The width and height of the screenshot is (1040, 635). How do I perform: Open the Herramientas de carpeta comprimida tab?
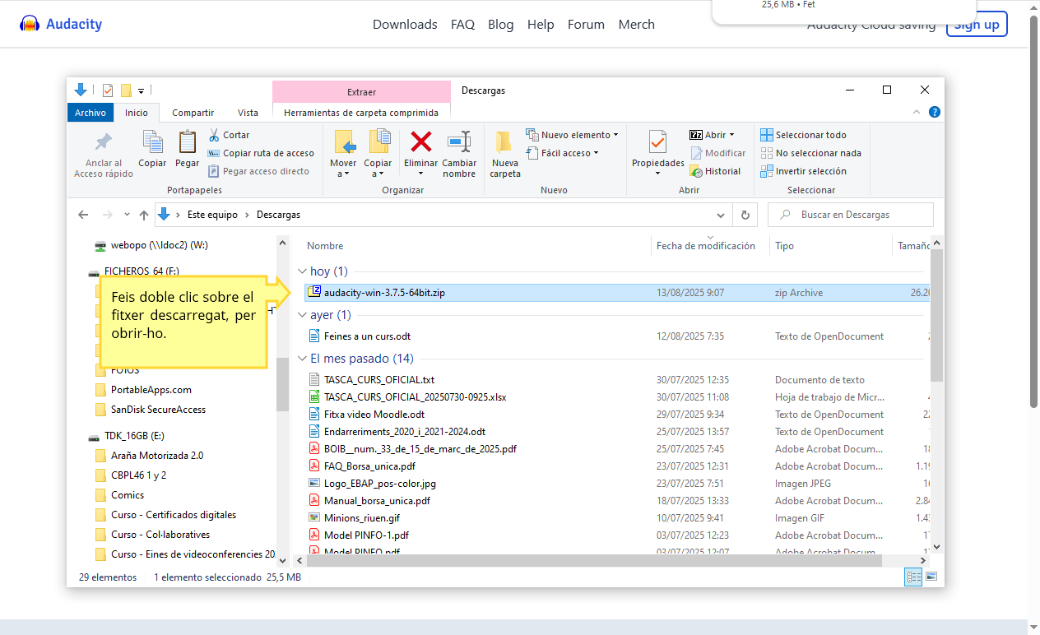[361, 113]
